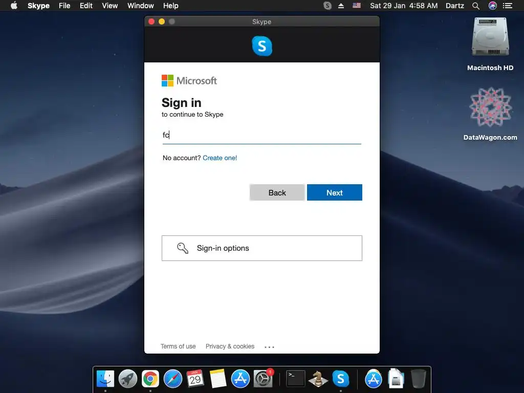Click the date and time in menu bar
524x393 pixels.
(x=404, y=6)
